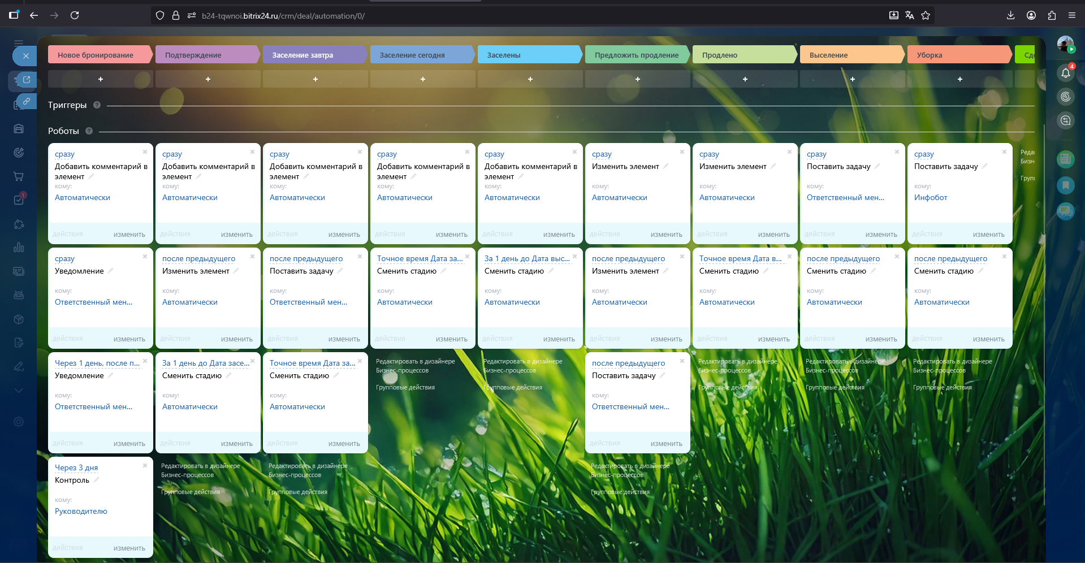The height and width of the screenshot is (563, 1085).
Task: Open notifications bell with 4 unread
Action: pos(1066,72)
